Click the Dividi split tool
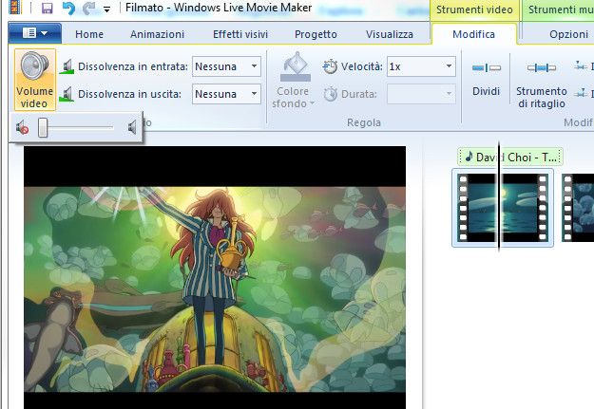The image size is (594, 409). pos(486,79)
